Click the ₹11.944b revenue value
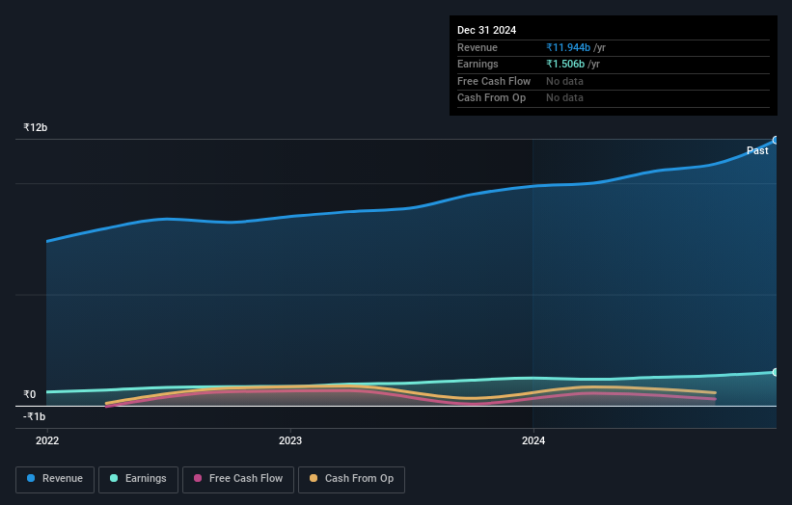Image resolution: width=792 pixels, height=505 pixels. point(568,47)
